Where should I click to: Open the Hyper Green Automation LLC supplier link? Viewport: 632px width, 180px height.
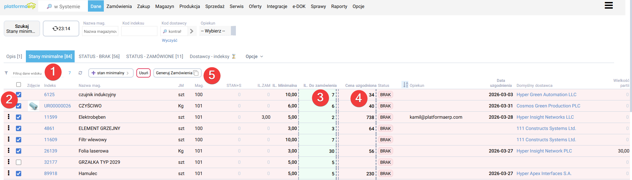point(546,94)
